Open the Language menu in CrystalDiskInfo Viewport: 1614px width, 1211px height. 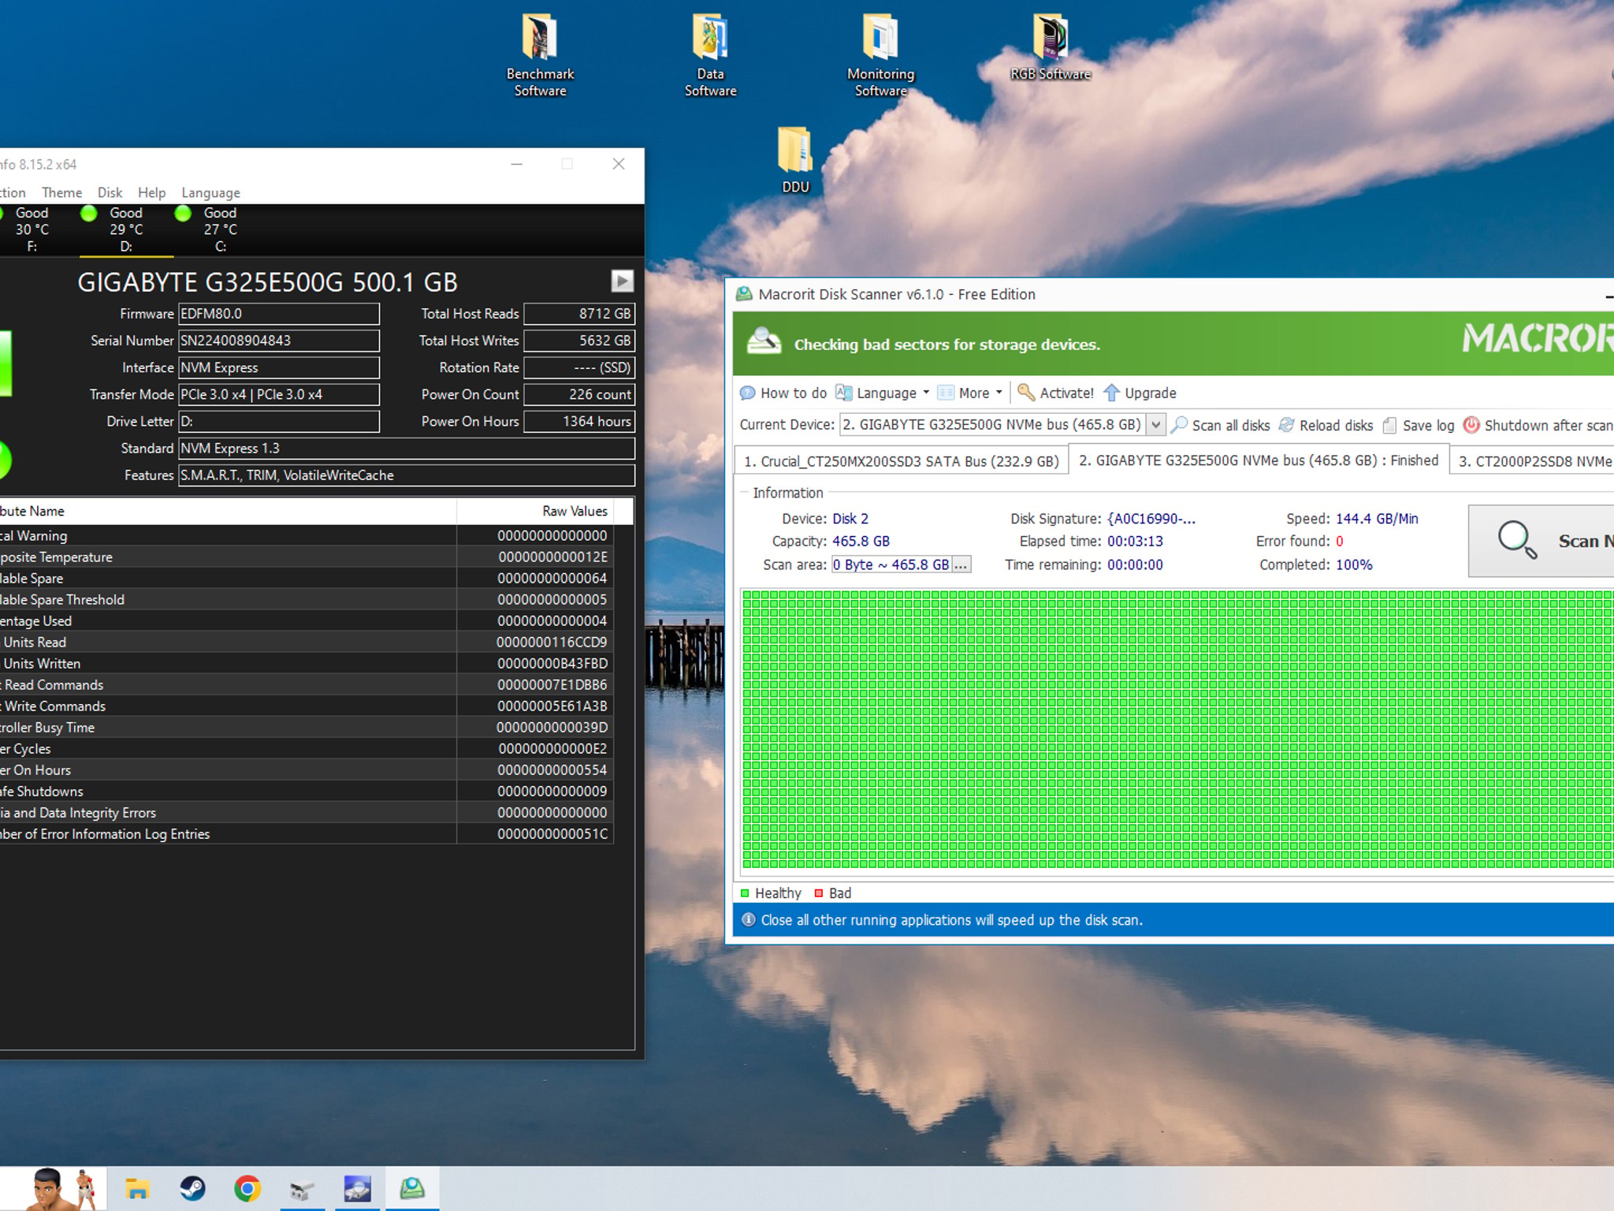click(210, 192)
